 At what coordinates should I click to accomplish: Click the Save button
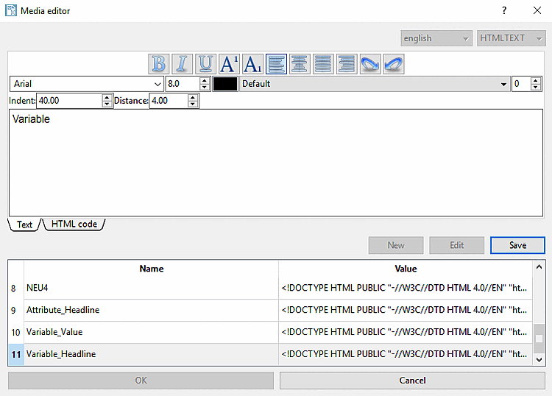[517, 245]
